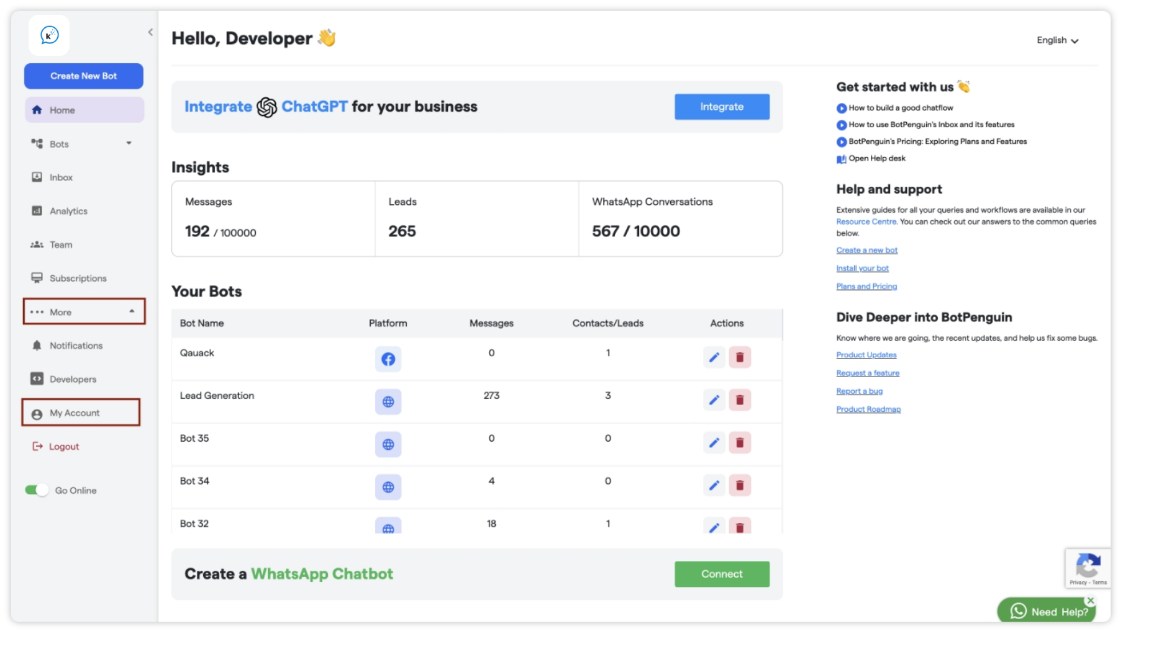Toggle the Go Online switch
Screen dimensions: 1159x670
pyautogui.click(x=37, y=490)
